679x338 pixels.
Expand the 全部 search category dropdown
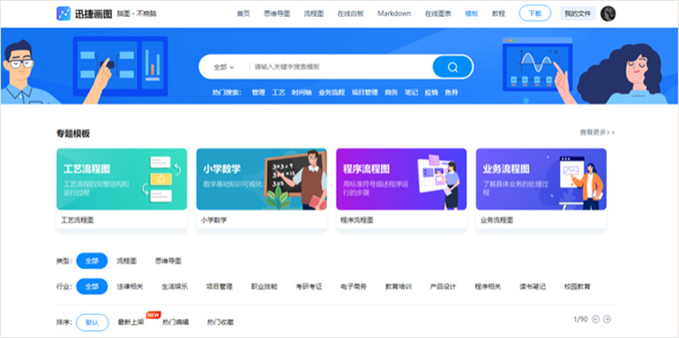click(x=223, y=67)
